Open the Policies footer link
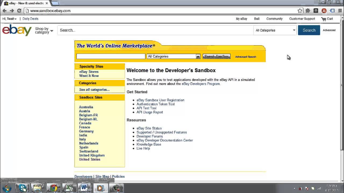The height and width of the screenshot is (193, 344). (x=118, y=177)
